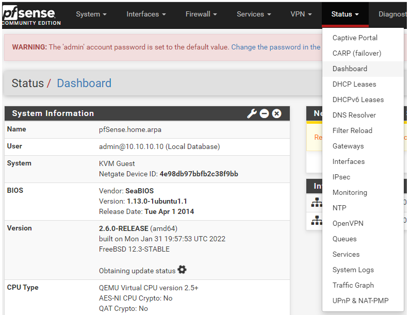Viewport: 411px width, 315px height.
Task: Click the FreeBSD 12.3-STABLE text
Action: click(134, 249)
